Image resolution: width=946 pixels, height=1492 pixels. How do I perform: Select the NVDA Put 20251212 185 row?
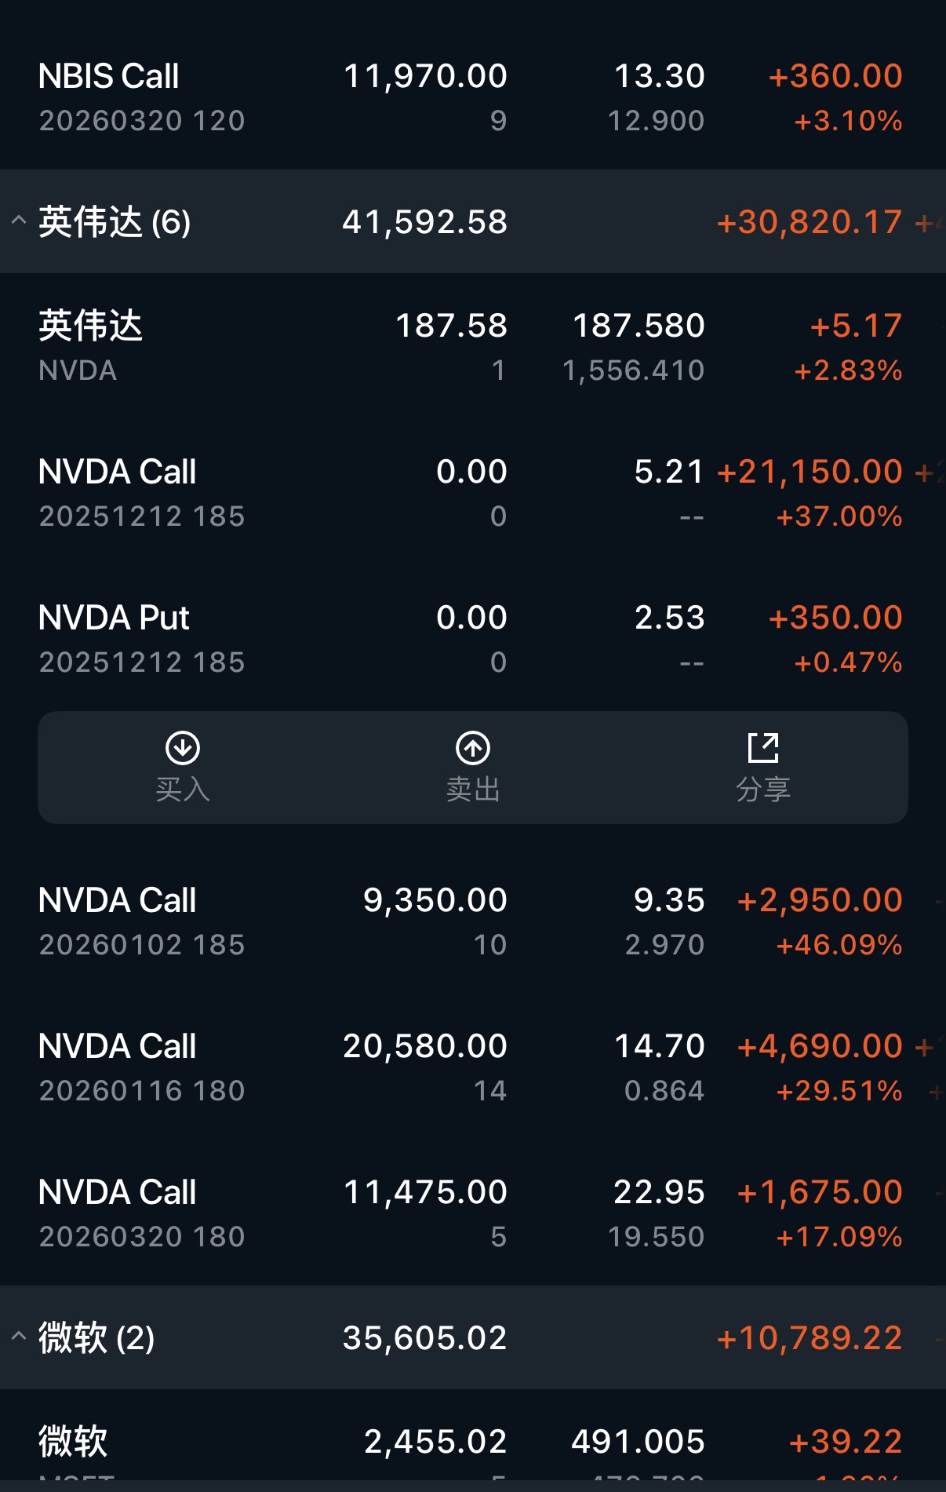473,639
